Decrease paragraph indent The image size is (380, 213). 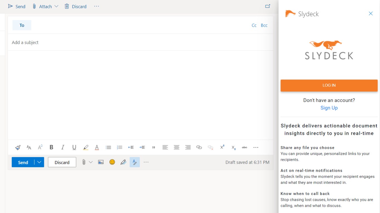pos(131,148)
